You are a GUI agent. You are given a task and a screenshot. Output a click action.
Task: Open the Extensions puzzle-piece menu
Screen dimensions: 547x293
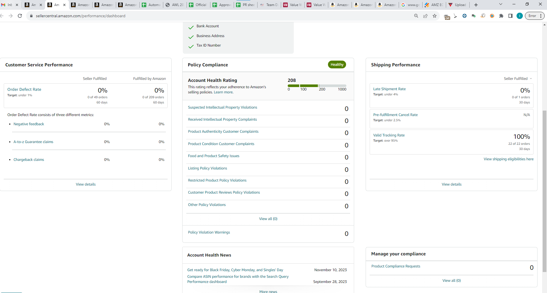pyautogui.click(x=501, y=16)
